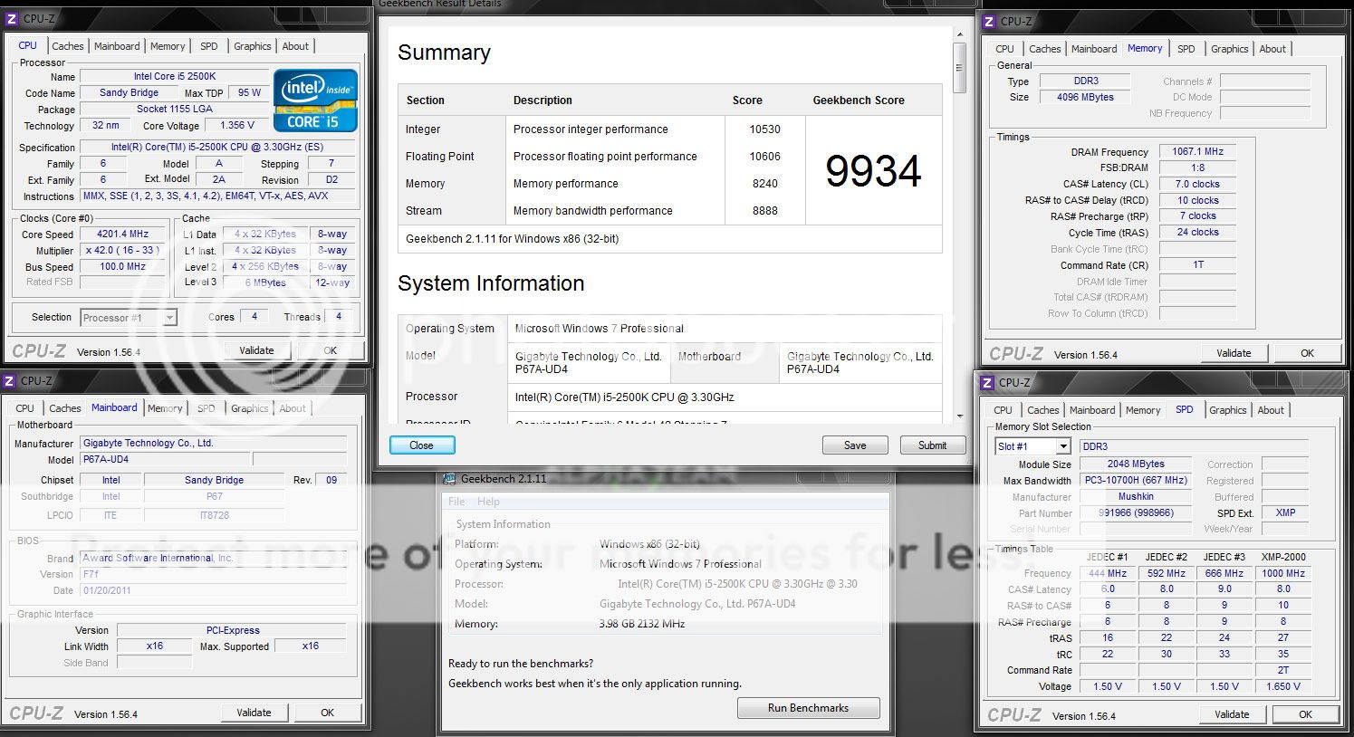Click the CPU-Z icon in top-left window title
Screen dimensions: 1354x737
[x=12, y=18]
